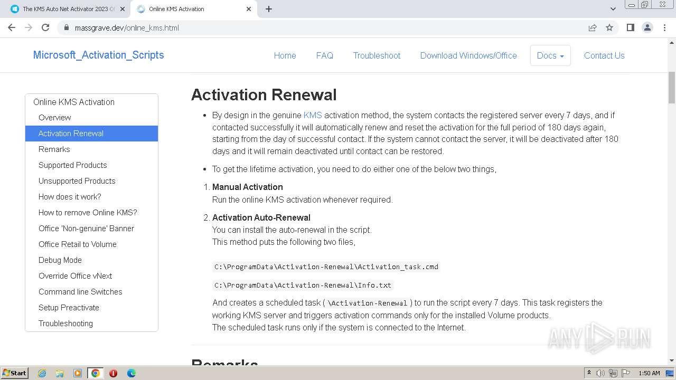Open the Action Center flag icon

point(625,373)
